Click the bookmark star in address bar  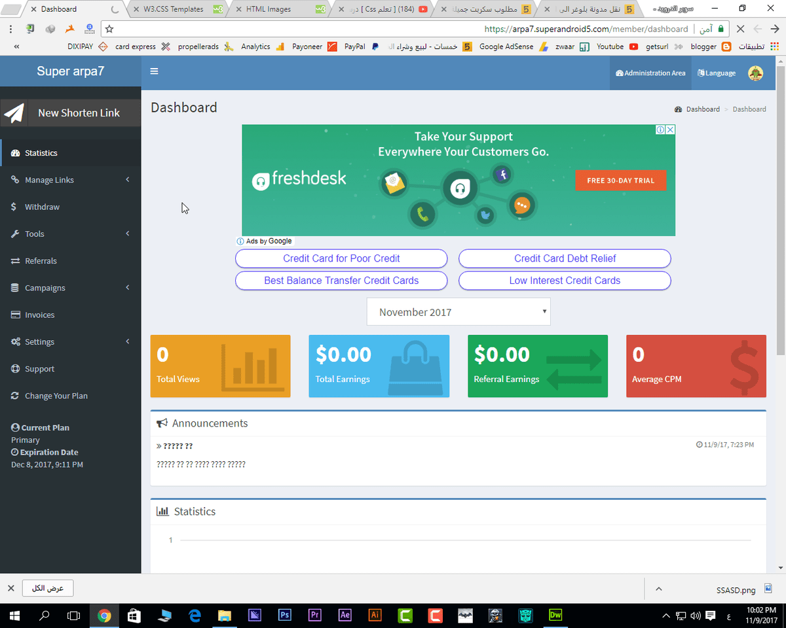(x=109, y=29)
